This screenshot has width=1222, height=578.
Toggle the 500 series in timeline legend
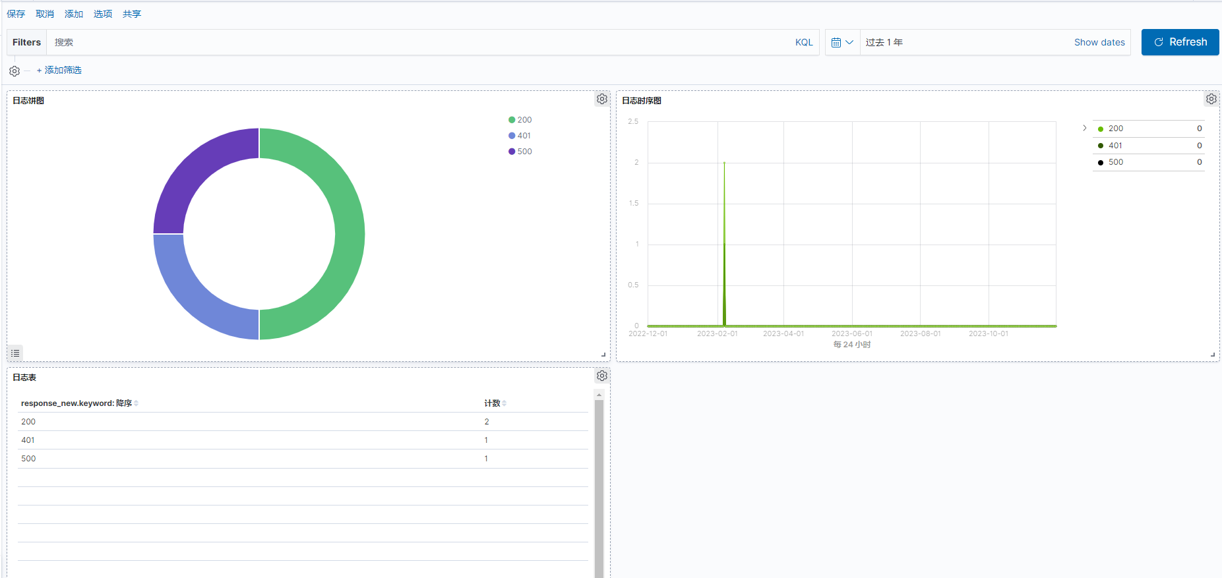(1149, 162)
